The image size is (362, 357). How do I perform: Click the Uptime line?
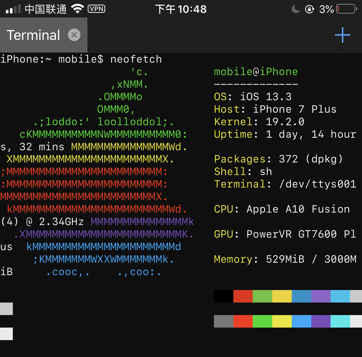[285, 134]
